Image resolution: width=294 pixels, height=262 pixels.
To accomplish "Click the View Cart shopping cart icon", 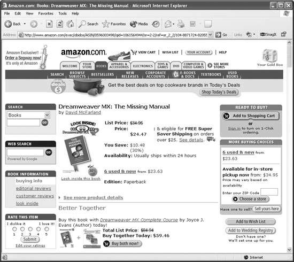I will click(x=134, y=52).
